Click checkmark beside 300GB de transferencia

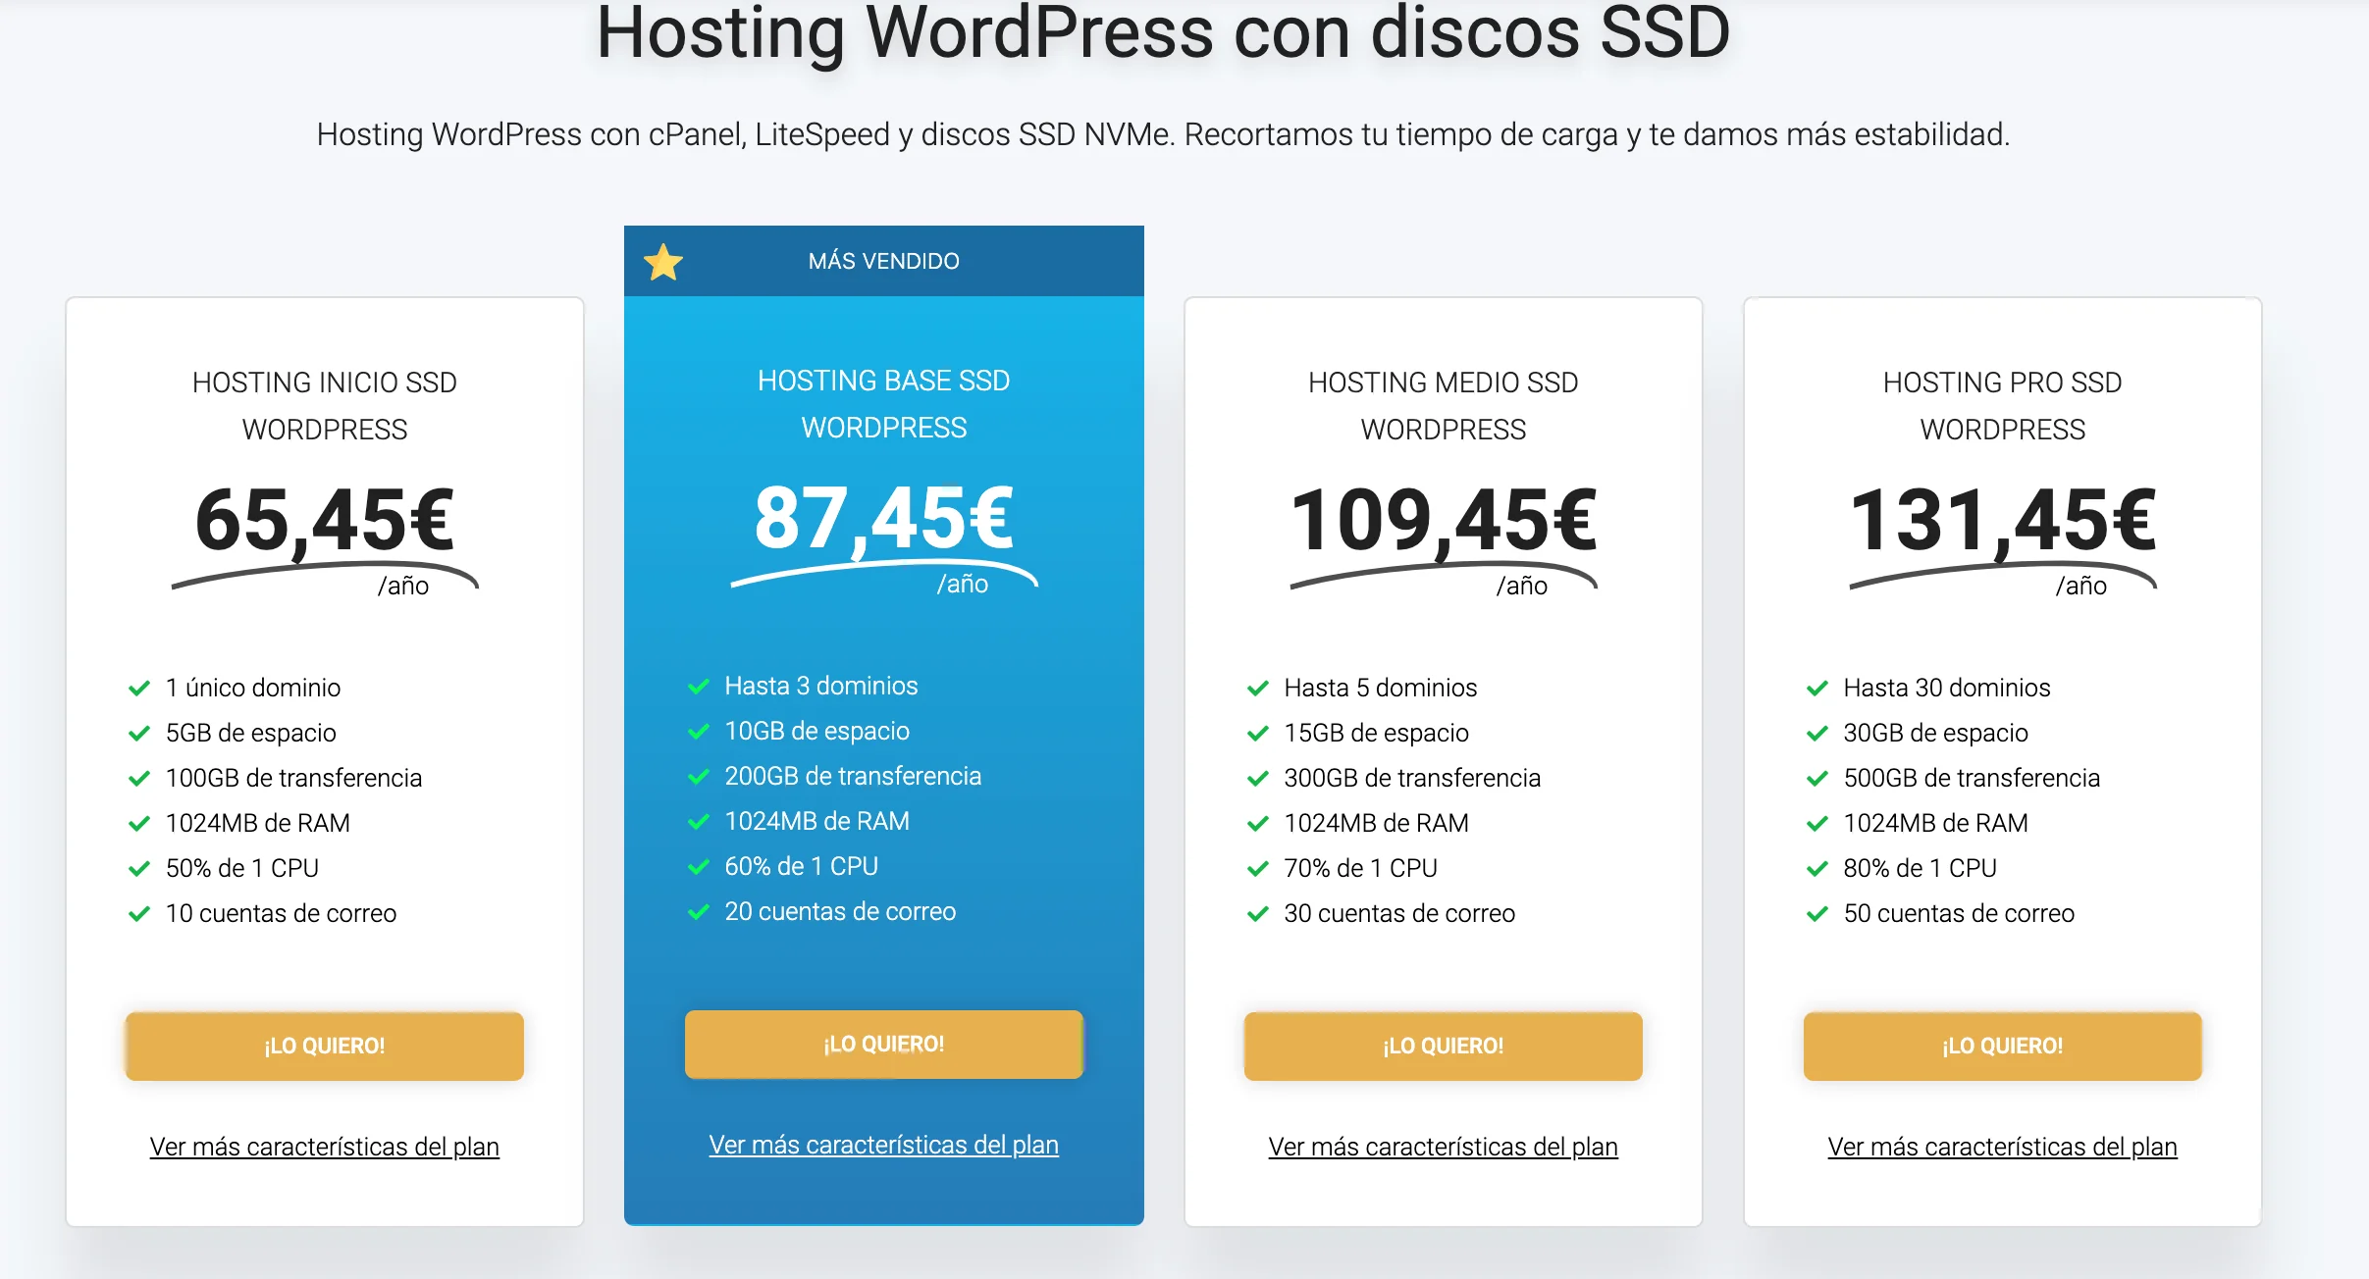pos(1258,778)
